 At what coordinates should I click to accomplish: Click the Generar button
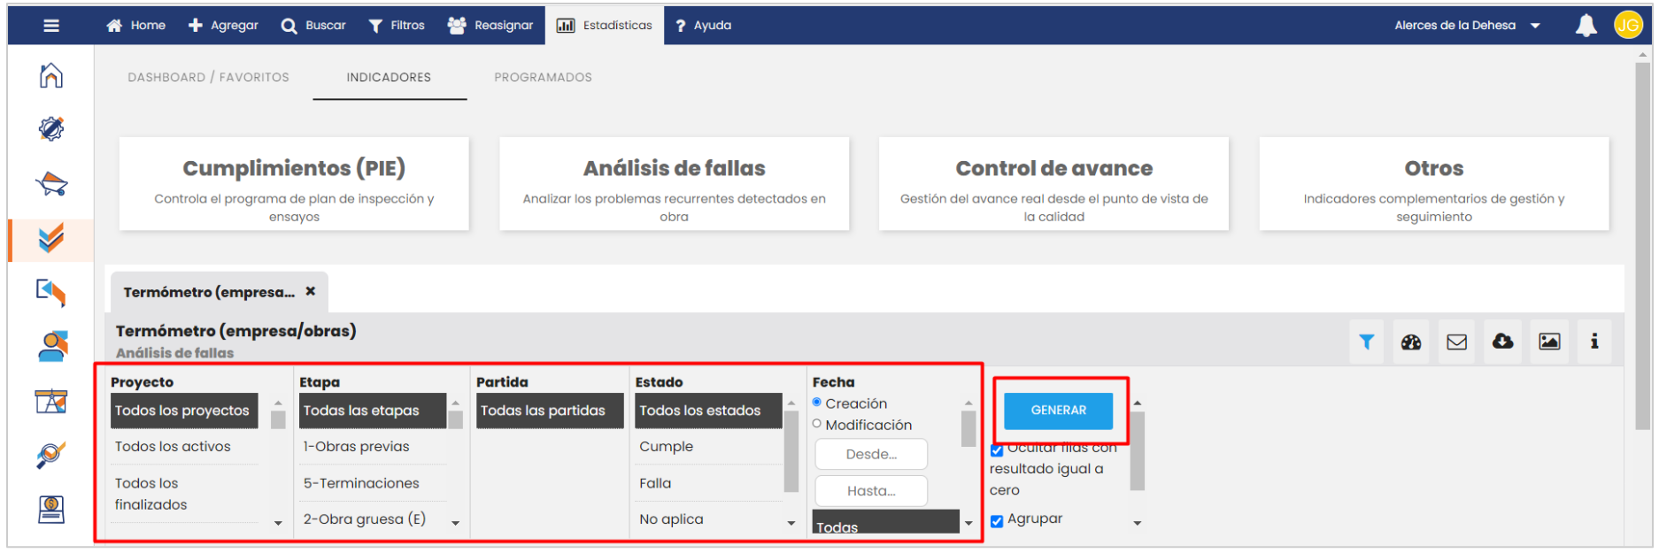pyautogui.click(x=1058, y=411)
